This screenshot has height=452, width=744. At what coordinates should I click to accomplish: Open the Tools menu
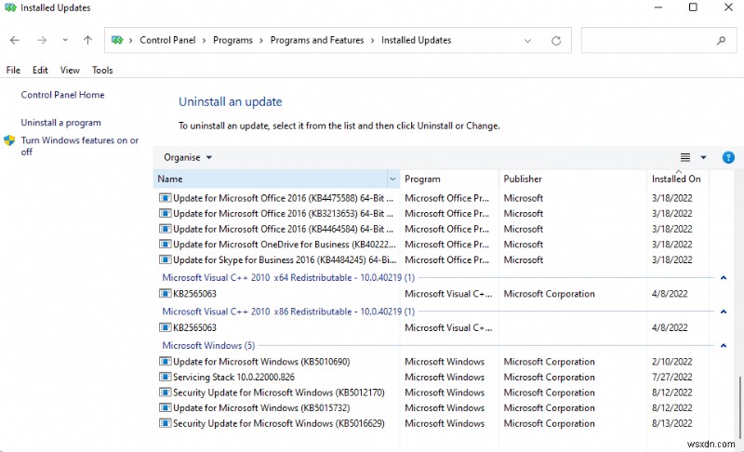(x=102, y=70)
